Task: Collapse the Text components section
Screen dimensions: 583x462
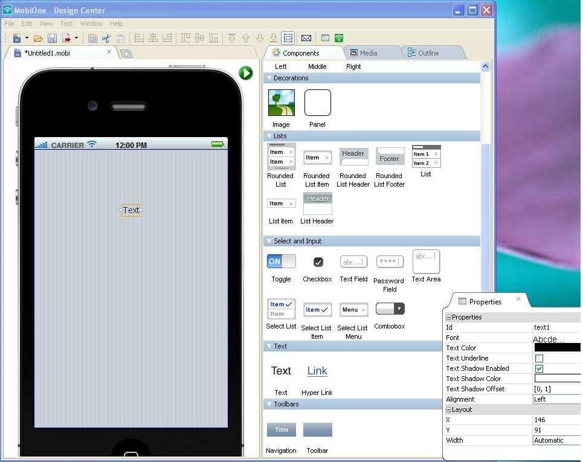Action: [269, 346]
